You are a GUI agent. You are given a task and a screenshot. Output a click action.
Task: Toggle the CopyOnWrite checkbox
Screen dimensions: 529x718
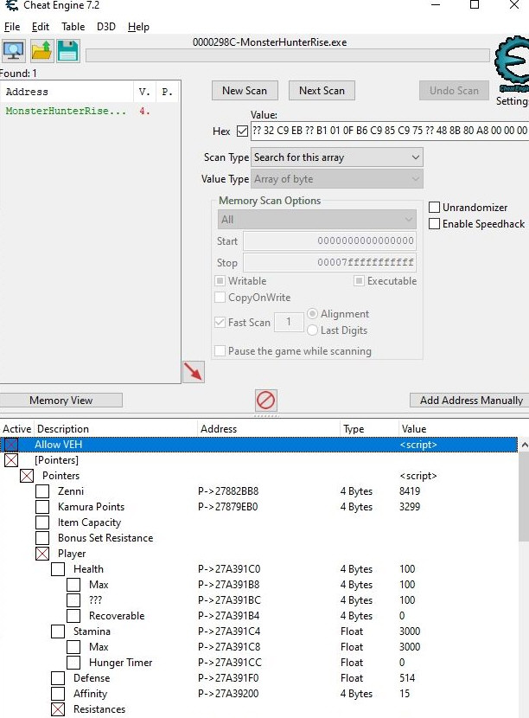tap(220, 298)
